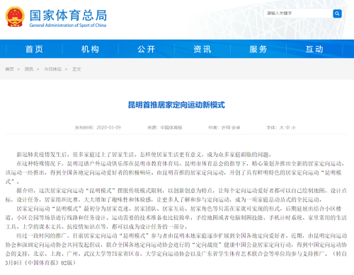Open the 机构 navigation menu item

tap(91, 49)
